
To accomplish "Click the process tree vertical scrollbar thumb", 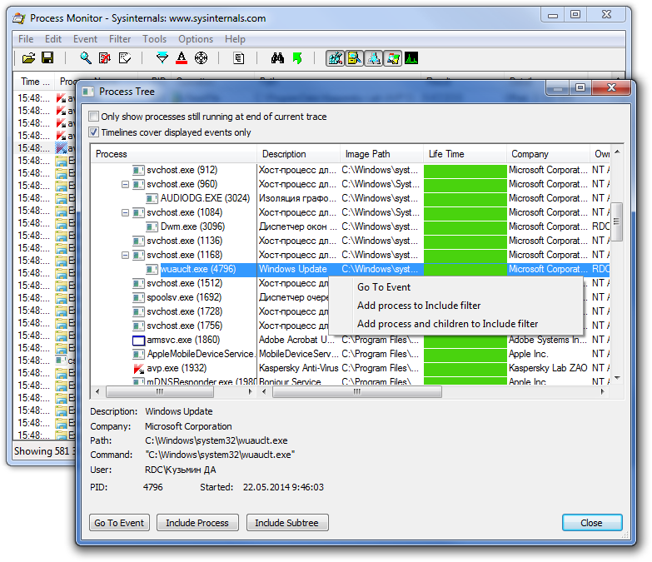I will (x=617, y=221).
